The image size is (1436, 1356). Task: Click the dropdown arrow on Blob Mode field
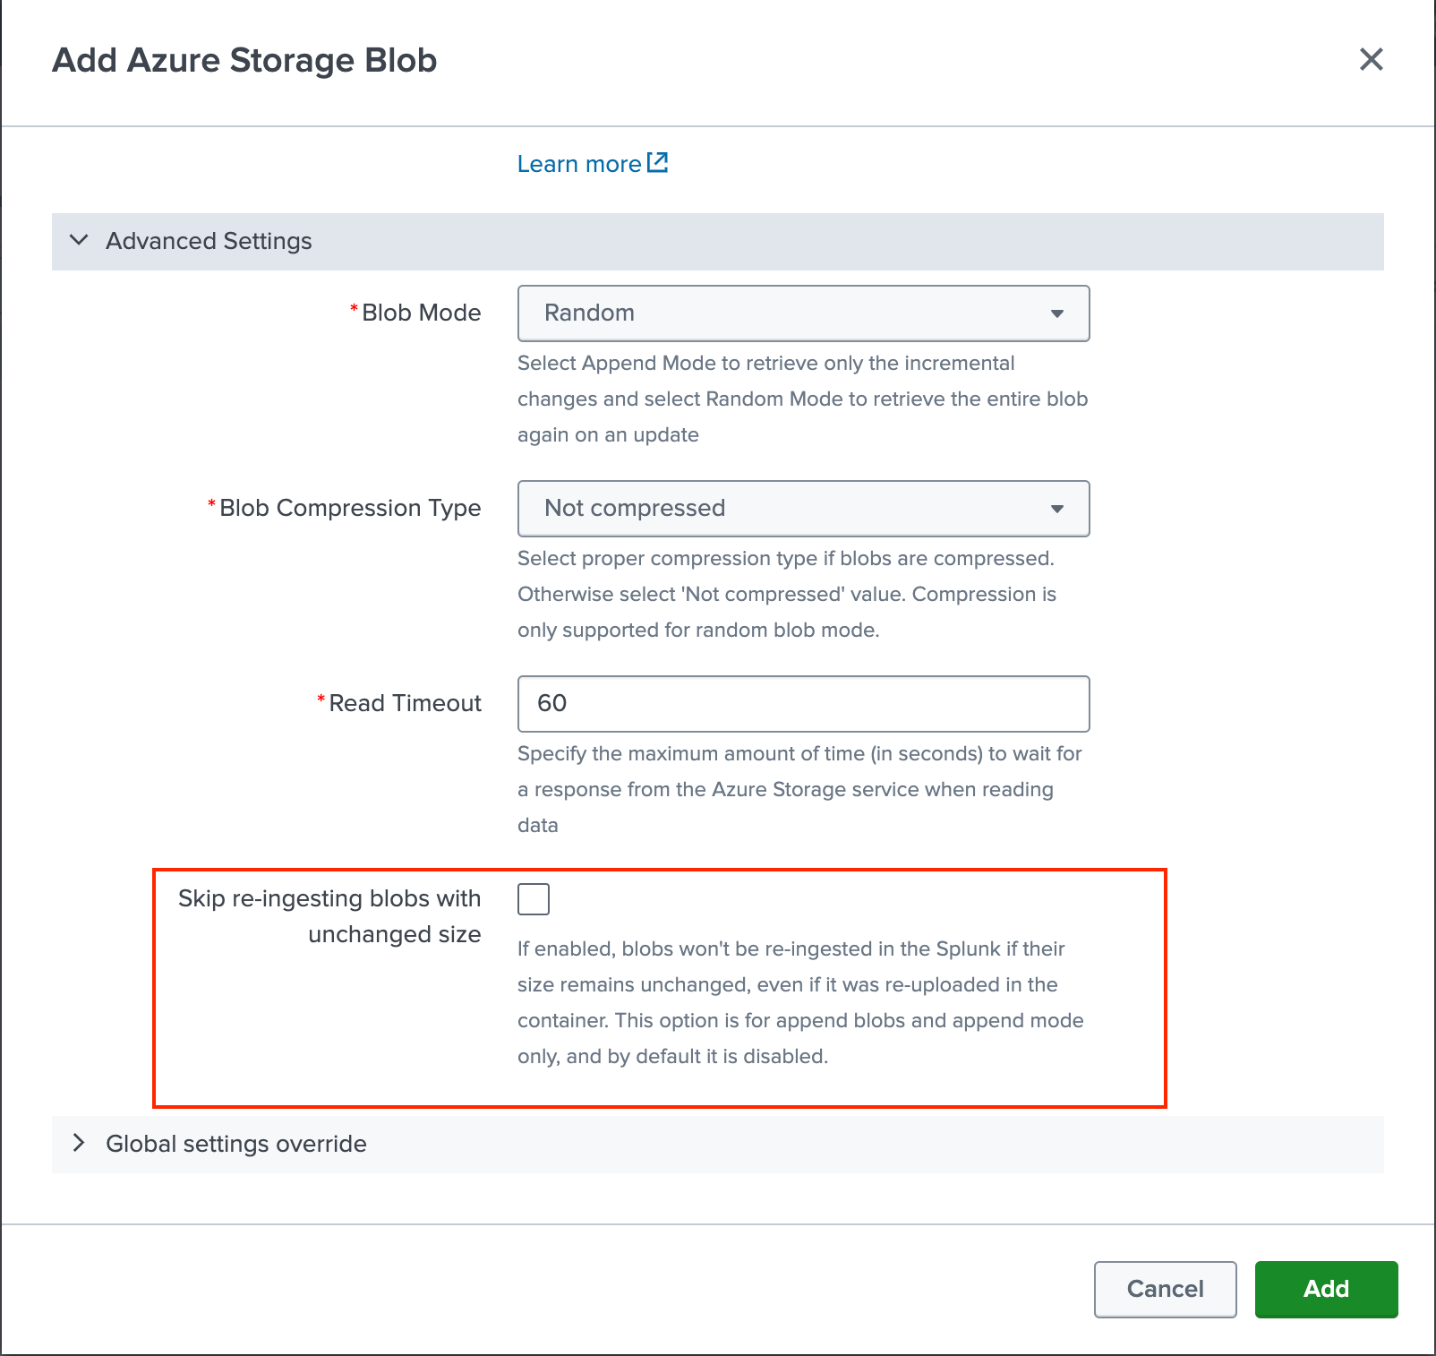[1058, 313]
